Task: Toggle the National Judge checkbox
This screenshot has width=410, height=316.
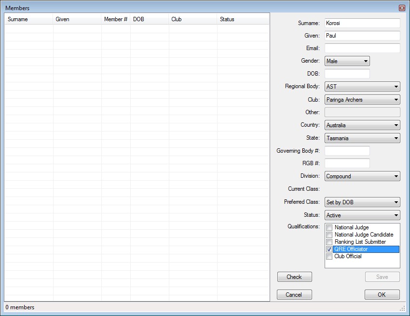Action: click(329, 227)
